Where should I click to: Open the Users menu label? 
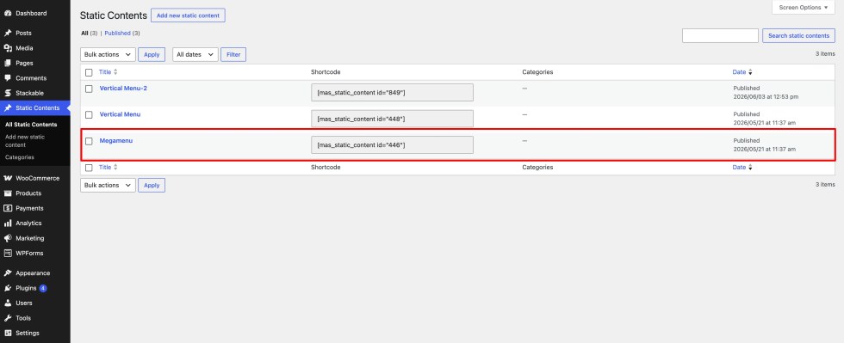(x=24, y=303)
